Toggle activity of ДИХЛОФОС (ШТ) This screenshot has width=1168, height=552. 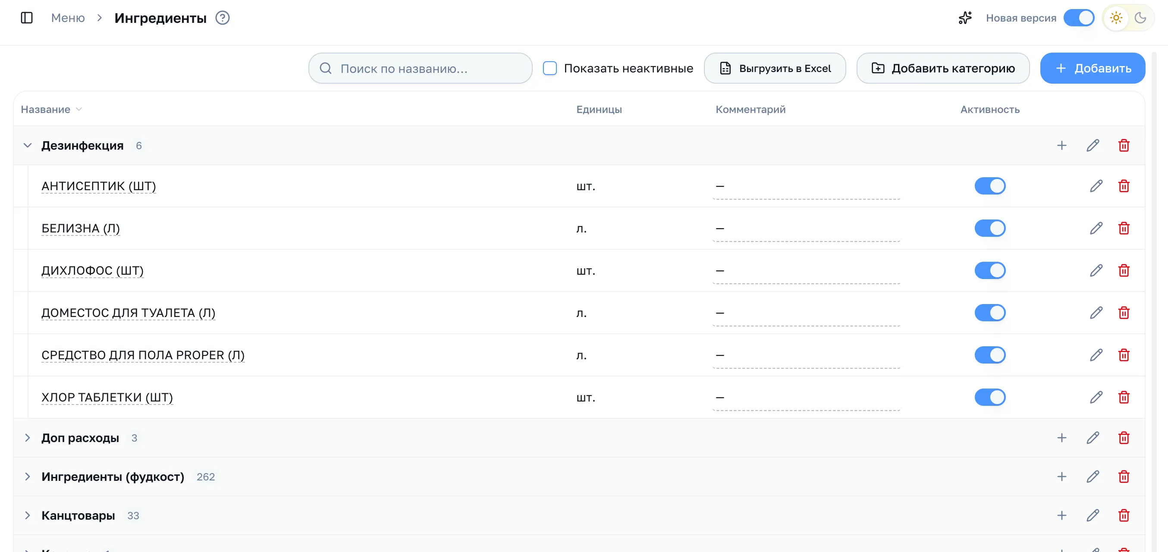[x=990, y=270]
